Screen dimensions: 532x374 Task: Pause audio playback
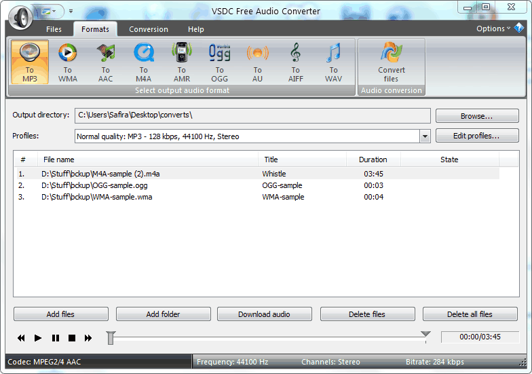(x=56, y=338)
